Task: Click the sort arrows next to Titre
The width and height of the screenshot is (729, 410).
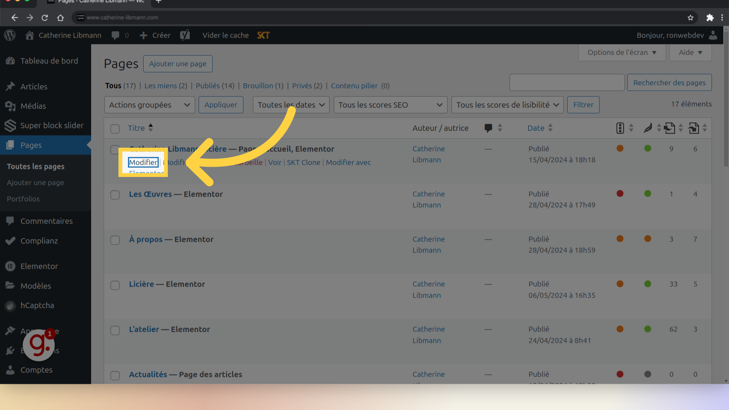Action: click(x=151, y=128)
